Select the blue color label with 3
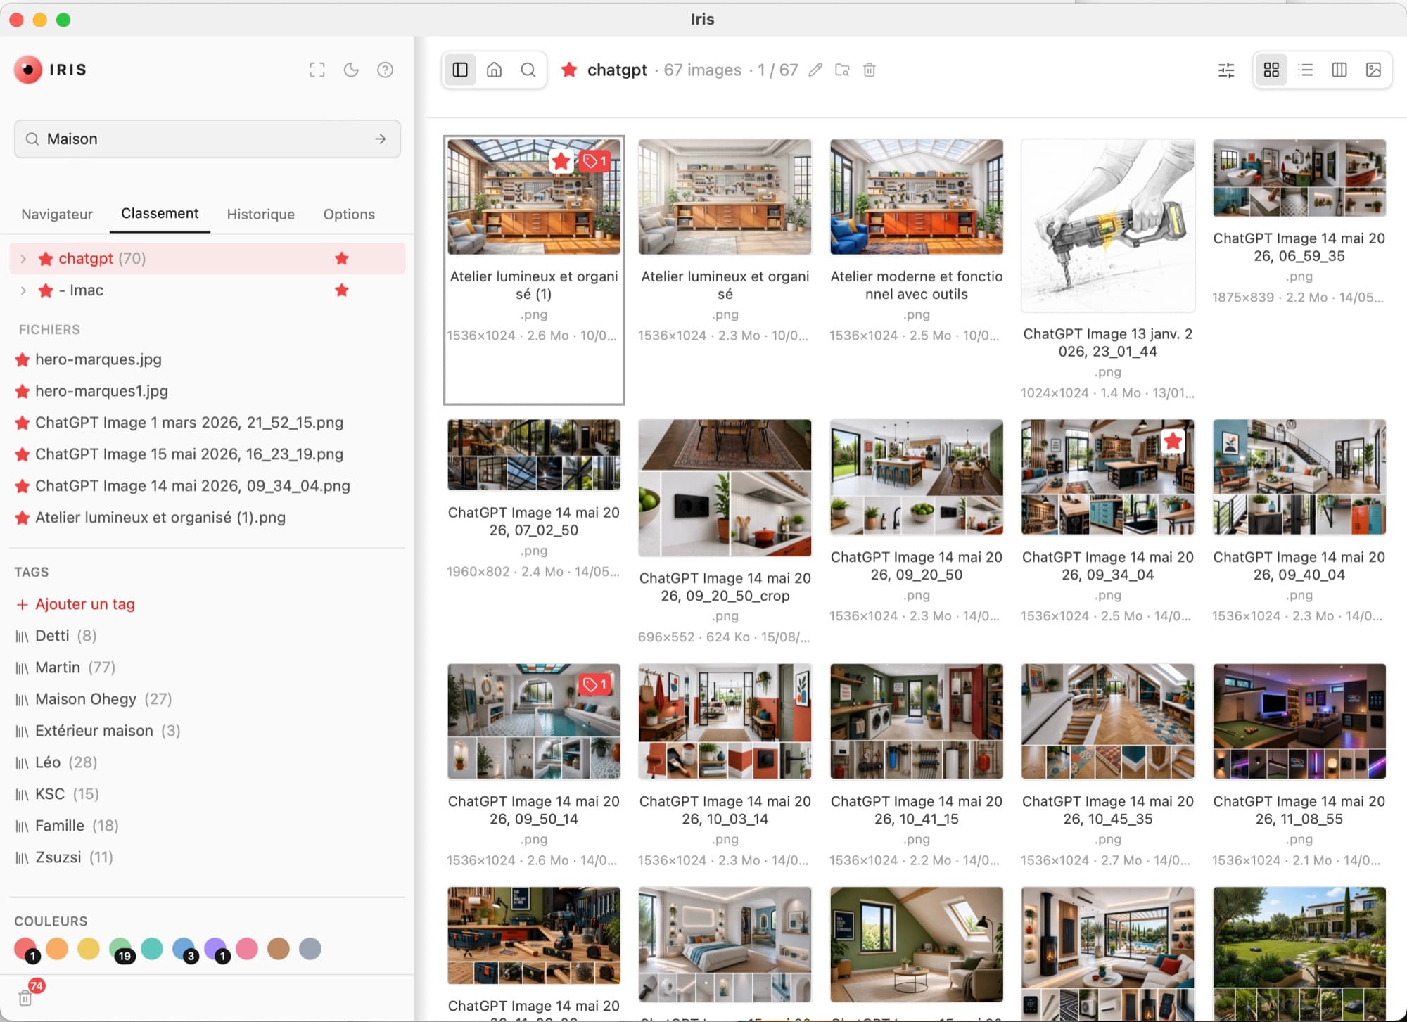This screenshot has width=1407, height=1022. (184, 950)
